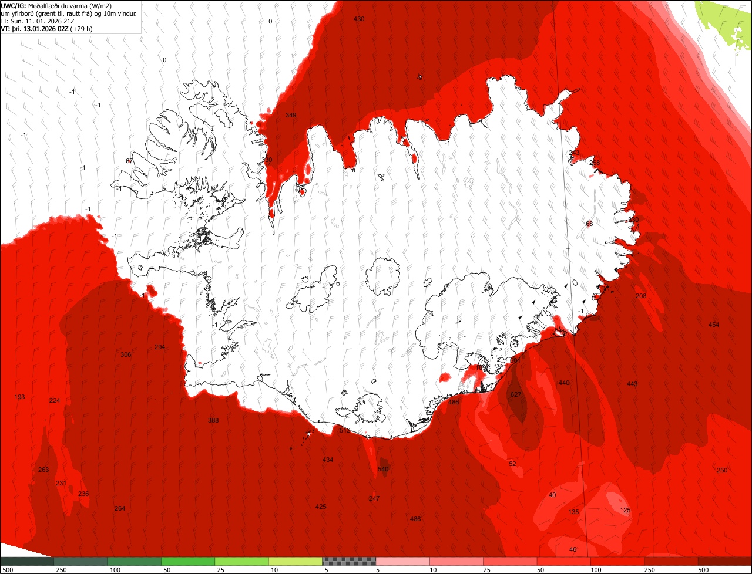Image resolution: width=752 pixels, height=574 pixels.
Task: Click the map value 440
Action: click(564, 383)
